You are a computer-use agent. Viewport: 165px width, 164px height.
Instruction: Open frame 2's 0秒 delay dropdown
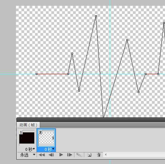point(53,149)
